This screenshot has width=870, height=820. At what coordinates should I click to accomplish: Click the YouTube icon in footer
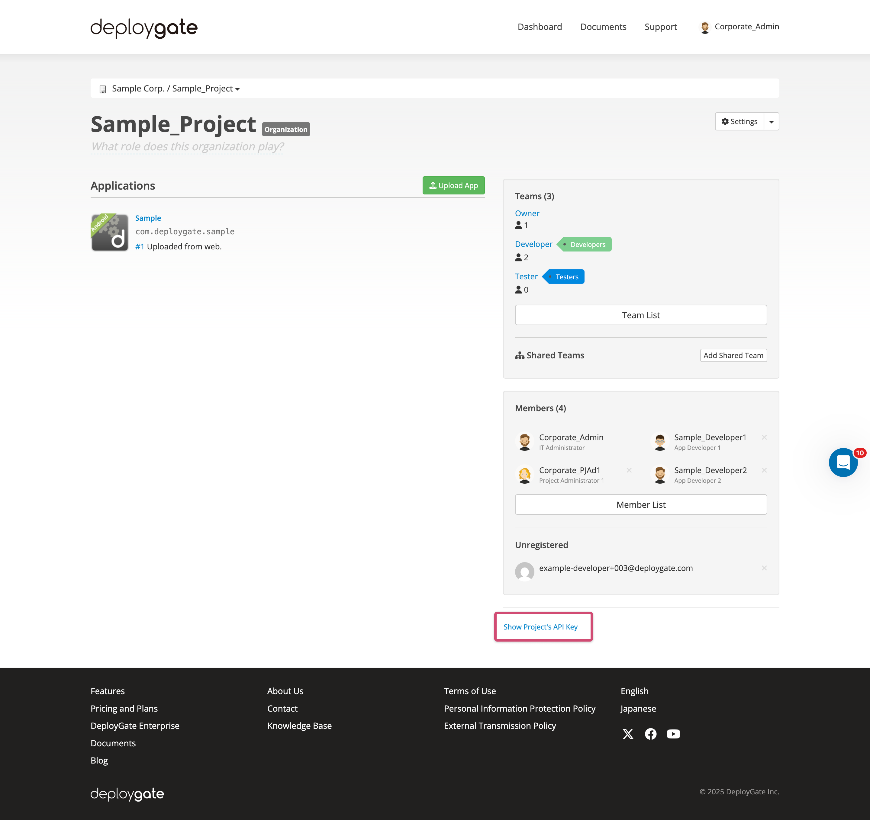click(x=674, y=734)
